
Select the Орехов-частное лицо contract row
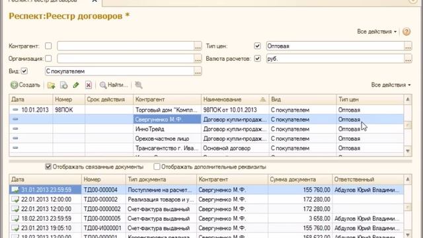206,139
